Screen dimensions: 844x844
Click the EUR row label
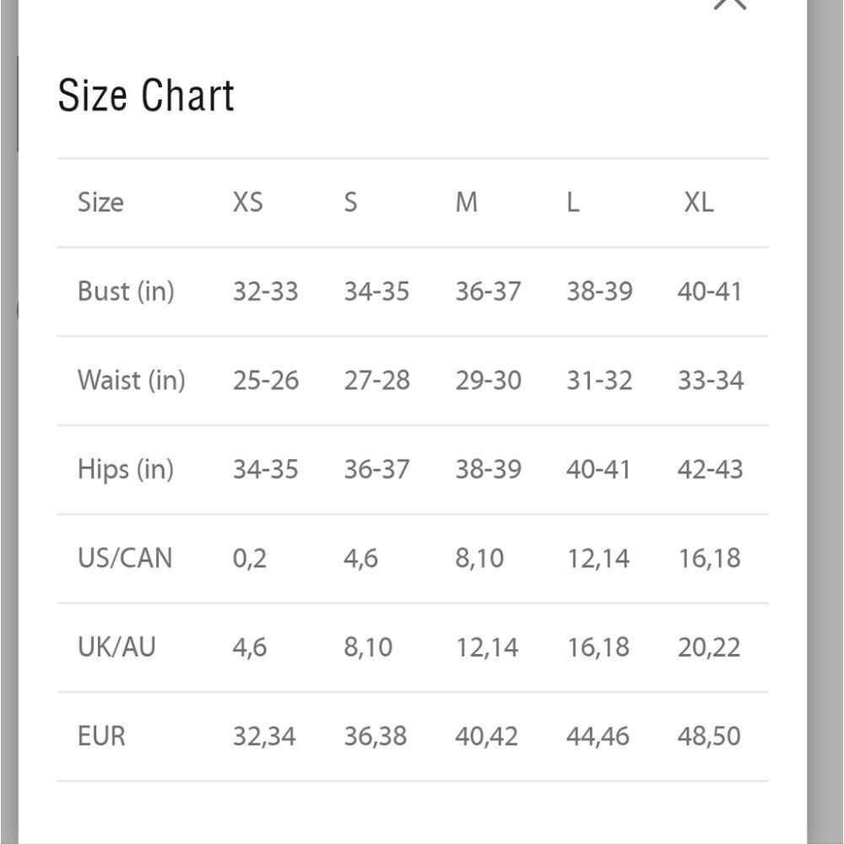click(101, 736)
